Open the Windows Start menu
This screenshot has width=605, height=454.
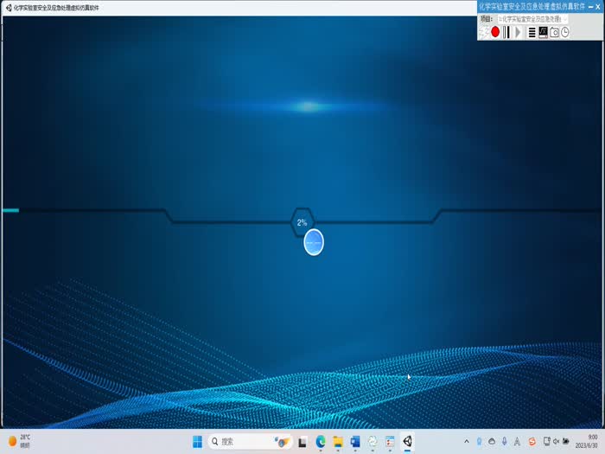click(197, 441)
